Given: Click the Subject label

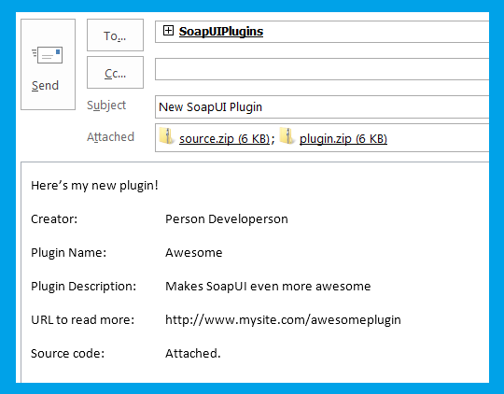Looking at the screenshot, I should [x=106, y=106].
